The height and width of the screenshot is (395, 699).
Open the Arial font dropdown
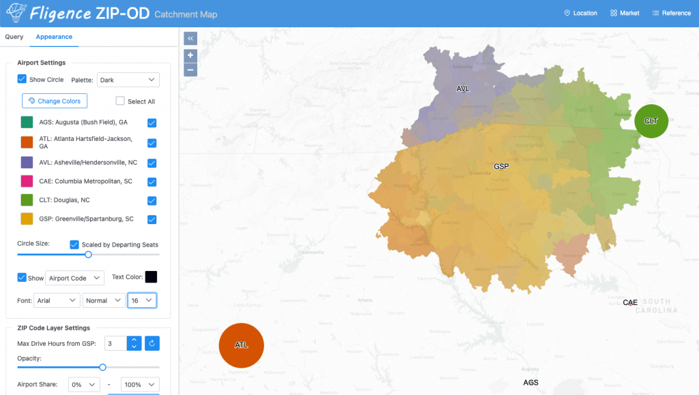57,300
